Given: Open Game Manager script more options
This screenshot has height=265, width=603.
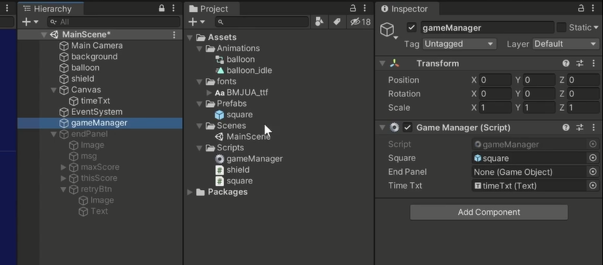Looking at the screenshot, I should [x=594, y=127].
